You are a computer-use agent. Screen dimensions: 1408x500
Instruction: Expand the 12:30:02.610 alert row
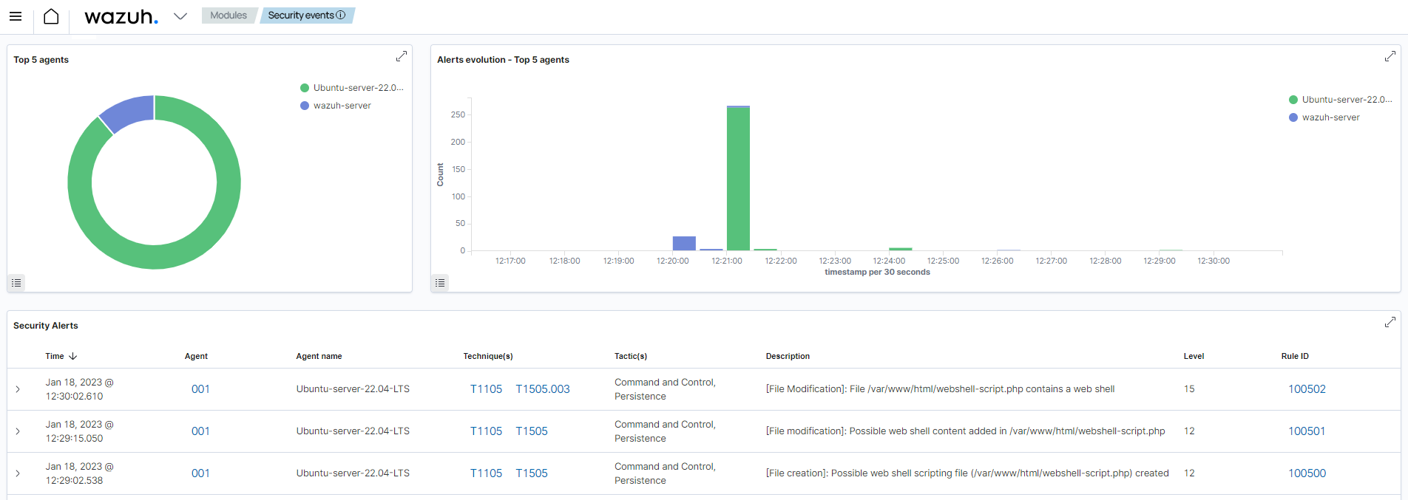point(18,389)
